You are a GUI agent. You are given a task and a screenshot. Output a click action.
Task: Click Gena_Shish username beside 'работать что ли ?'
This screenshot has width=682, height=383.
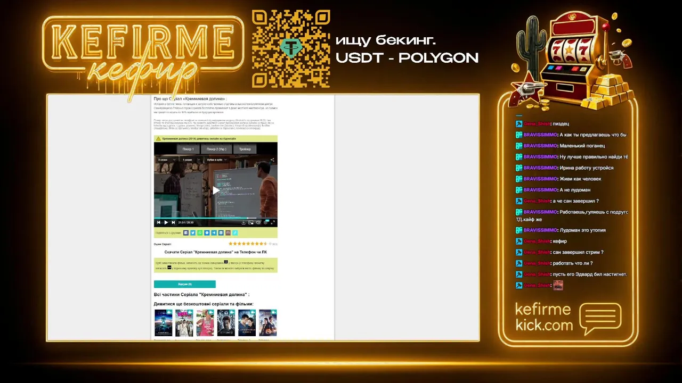pos(537,263)
